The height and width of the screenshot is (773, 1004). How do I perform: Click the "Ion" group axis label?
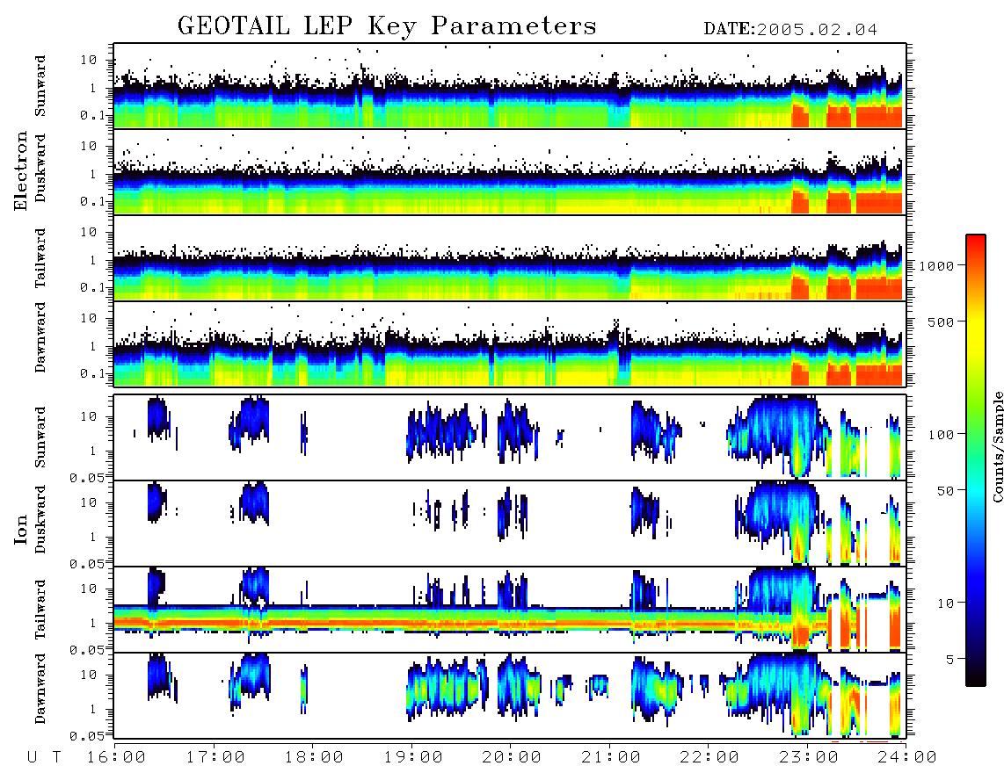pos(21,529)
